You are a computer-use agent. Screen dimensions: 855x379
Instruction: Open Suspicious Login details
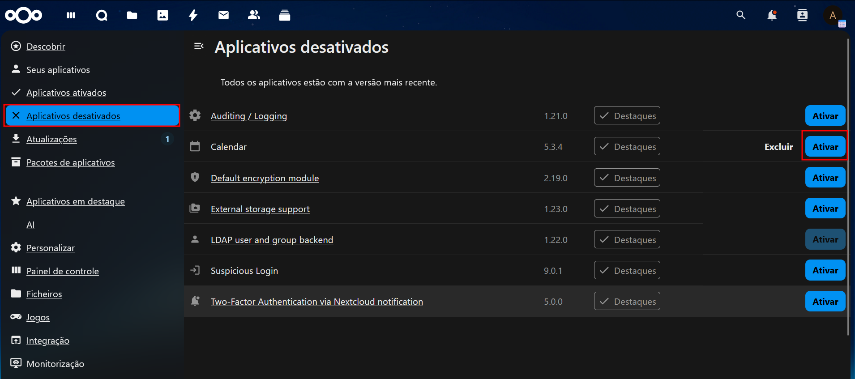pyautogui.click(x=244, y=271)
